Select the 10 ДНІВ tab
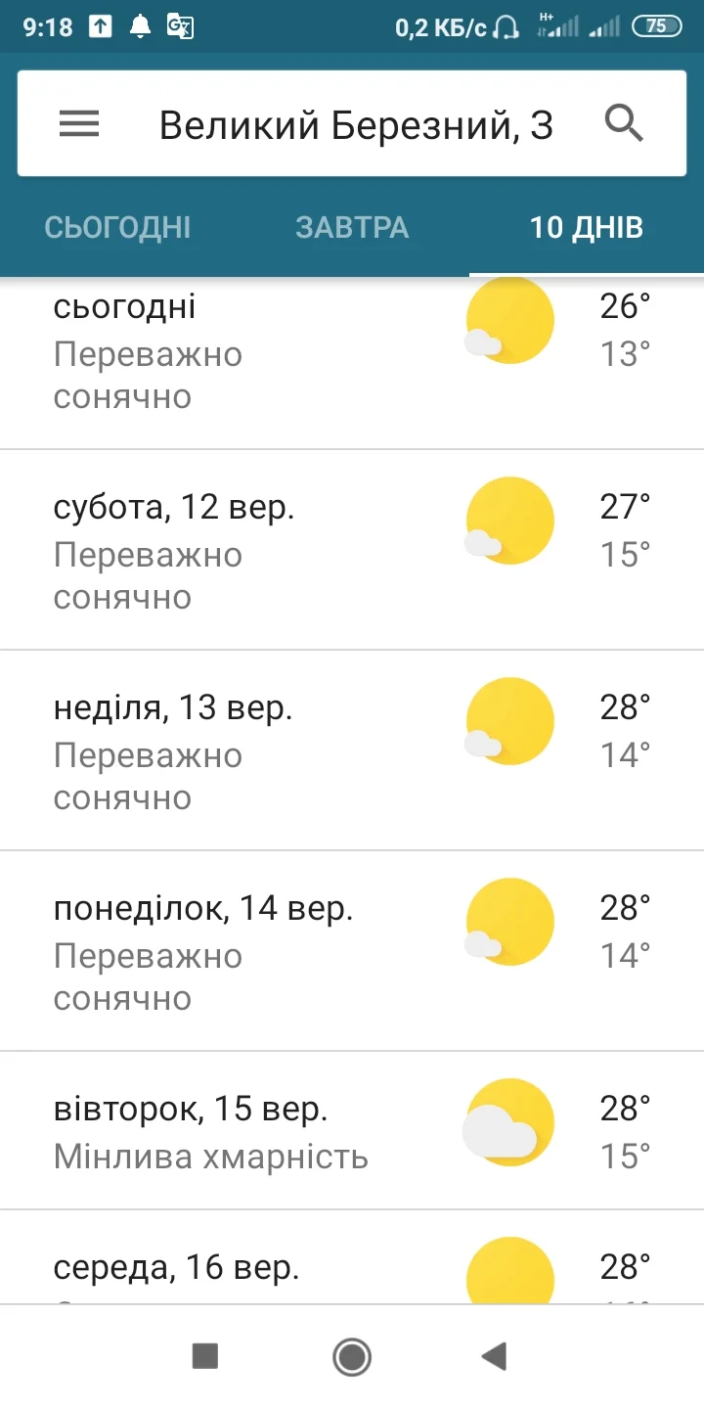Image resolution: width=704 pixels, height=1409 pixels. [x=587, y=228]
